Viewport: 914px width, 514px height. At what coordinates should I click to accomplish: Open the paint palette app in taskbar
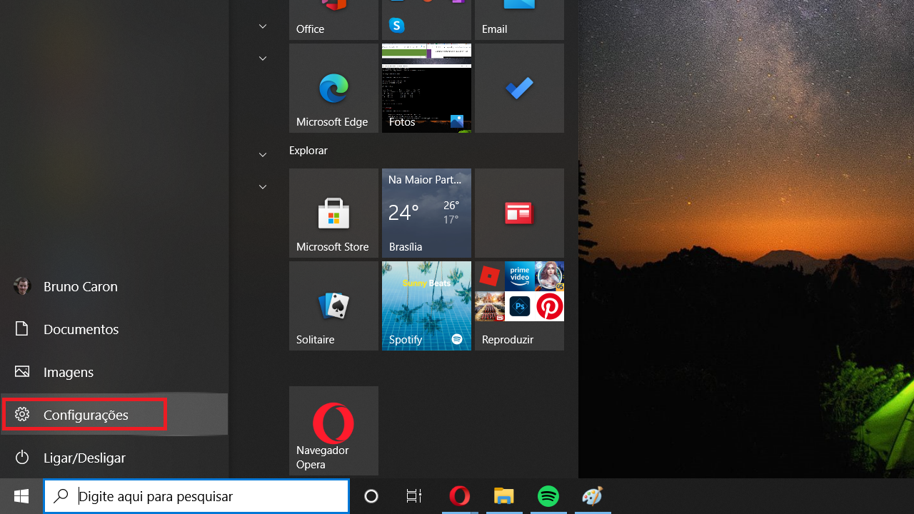pyautogui.click(x=593, y=496)
